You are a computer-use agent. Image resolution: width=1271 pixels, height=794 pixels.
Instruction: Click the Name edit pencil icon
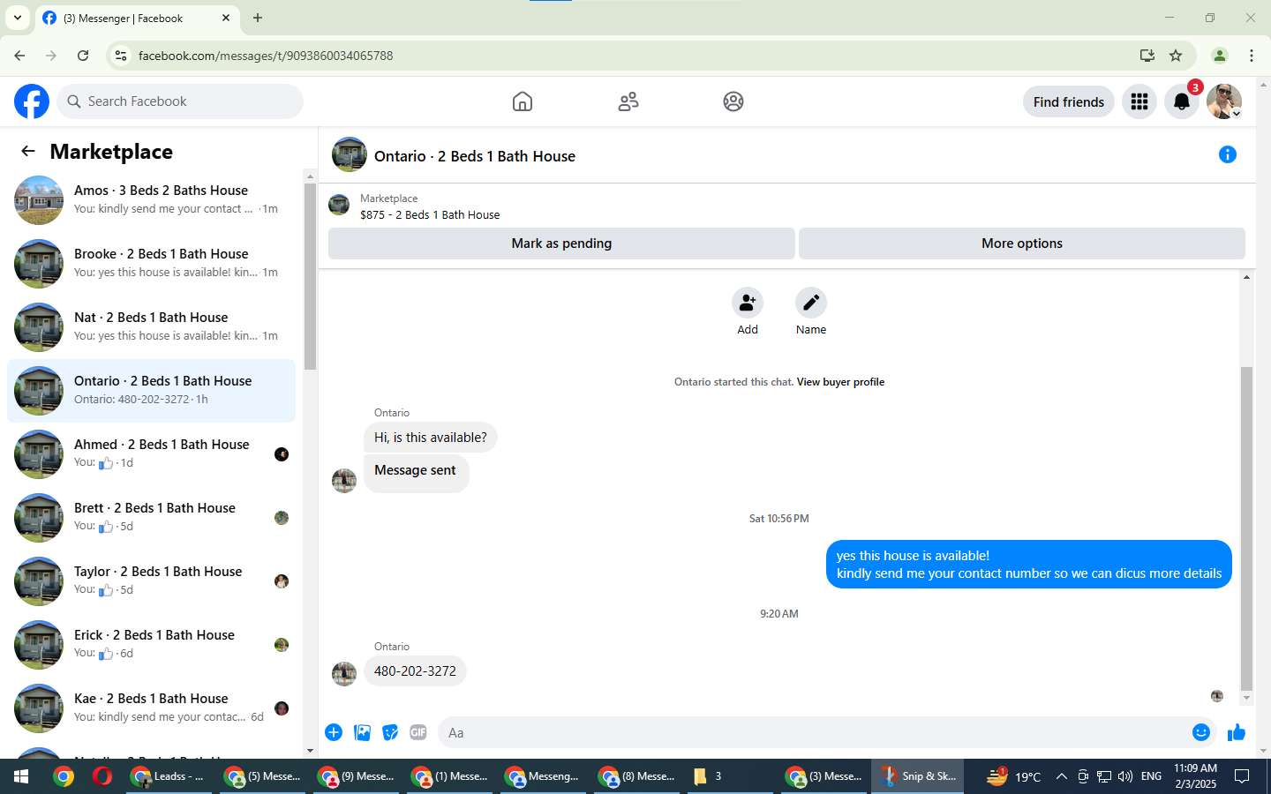coord(811,303)
